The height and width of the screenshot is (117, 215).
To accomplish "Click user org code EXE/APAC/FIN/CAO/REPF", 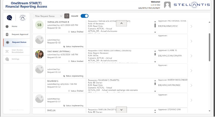I will click(x=149, y=8).
